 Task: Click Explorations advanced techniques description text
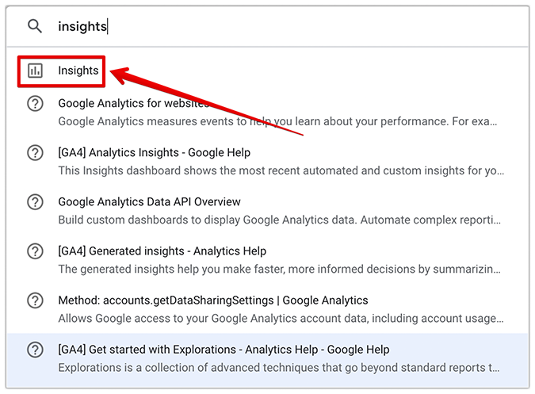(x=279, y=368)
